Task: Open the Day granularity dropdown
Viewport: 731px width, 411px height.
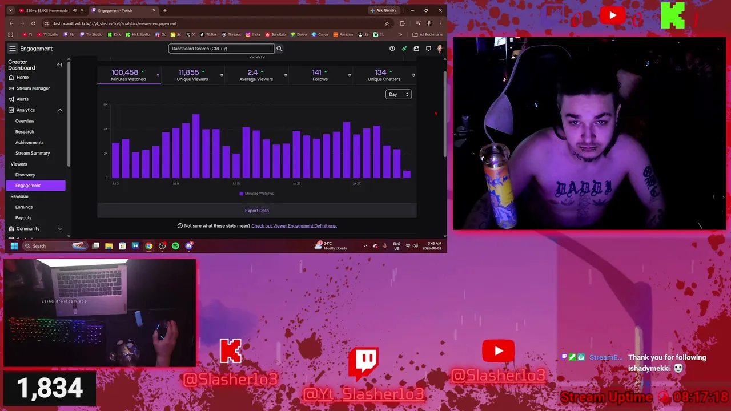Action: pos(399,94)
